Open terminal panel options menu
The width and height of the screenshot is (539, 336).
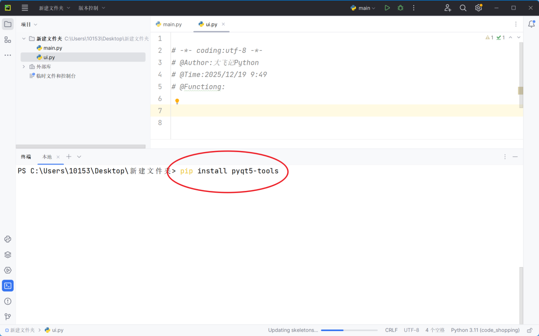[x=505, y=157]
